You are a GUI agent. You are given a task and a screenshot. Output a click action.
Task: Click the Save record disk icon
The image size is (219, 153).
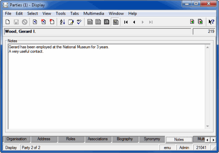click(x=16, y=22)
